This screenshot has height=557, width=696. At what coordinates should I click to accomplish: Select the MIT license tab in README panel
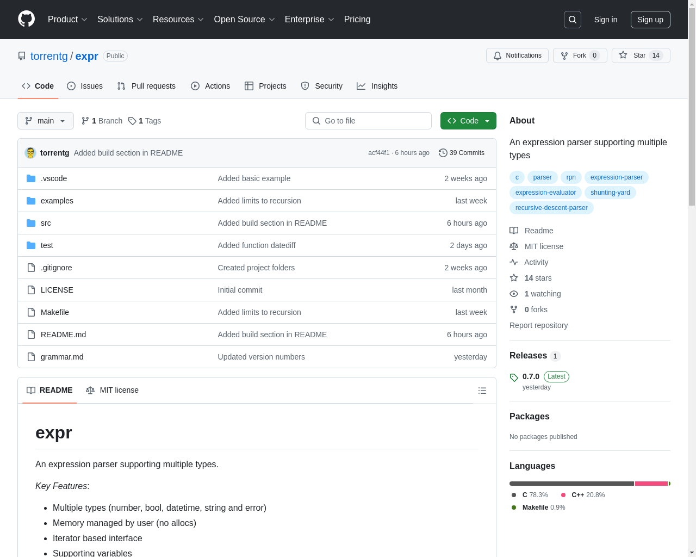(x=113, y=390)
